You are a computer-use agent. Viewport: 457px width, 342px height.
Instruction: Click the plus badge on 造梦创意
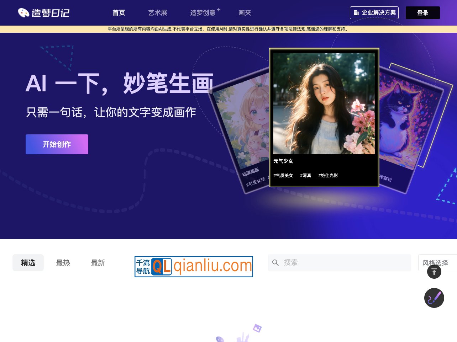pos(219,10)
